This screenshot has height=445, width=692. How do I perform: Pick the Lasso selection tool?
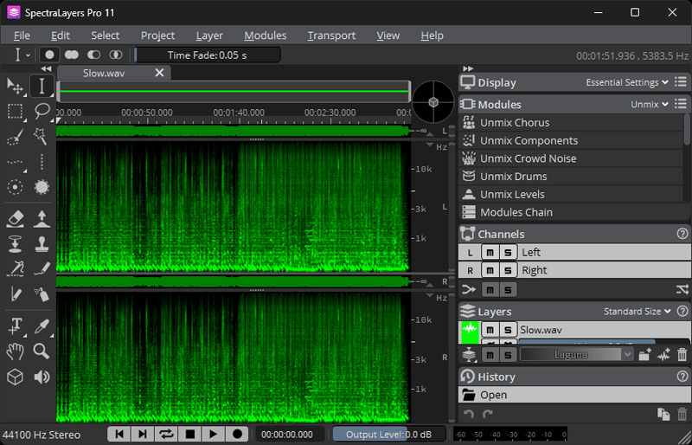[x=42, y=111]
